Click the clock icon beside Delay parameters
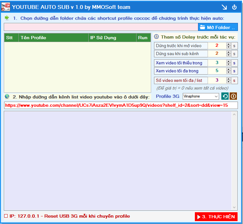Viewport: 243px width, 224px height. [156, 37]
